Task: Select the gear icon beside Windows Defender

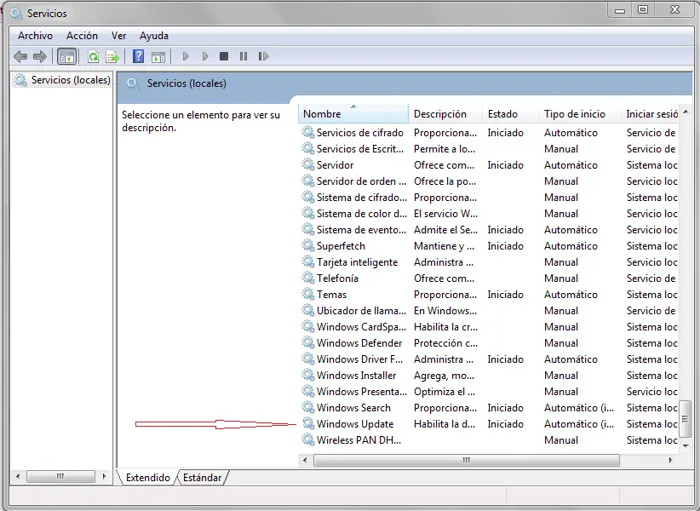Action: tap(308, 342)
